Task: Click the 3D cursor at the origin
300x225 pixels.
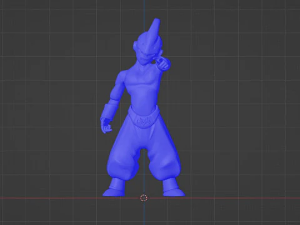Action: pos(144,198)
